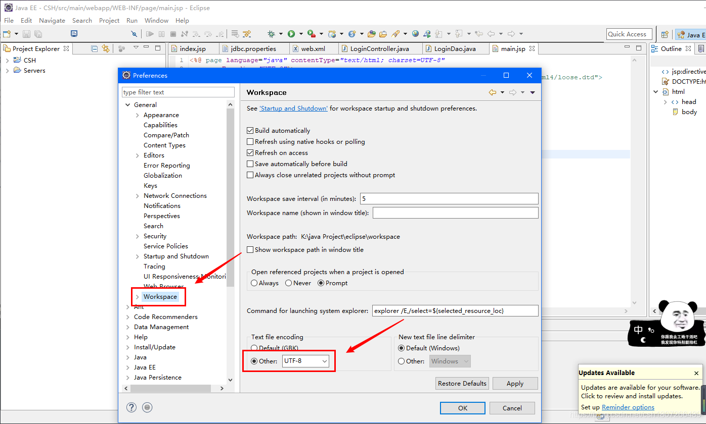Open the 'Startup and Shutdown' link
This screenshot has width=706, height=424.
tap(293, 108)
